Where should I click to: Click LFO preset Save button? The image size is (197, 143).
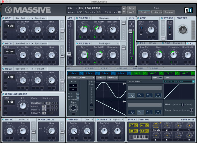[101, 78]
